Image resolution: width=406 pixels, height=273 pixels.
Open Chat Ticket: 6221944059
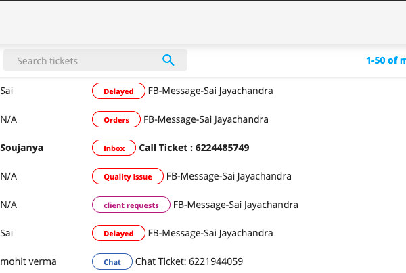189,261
